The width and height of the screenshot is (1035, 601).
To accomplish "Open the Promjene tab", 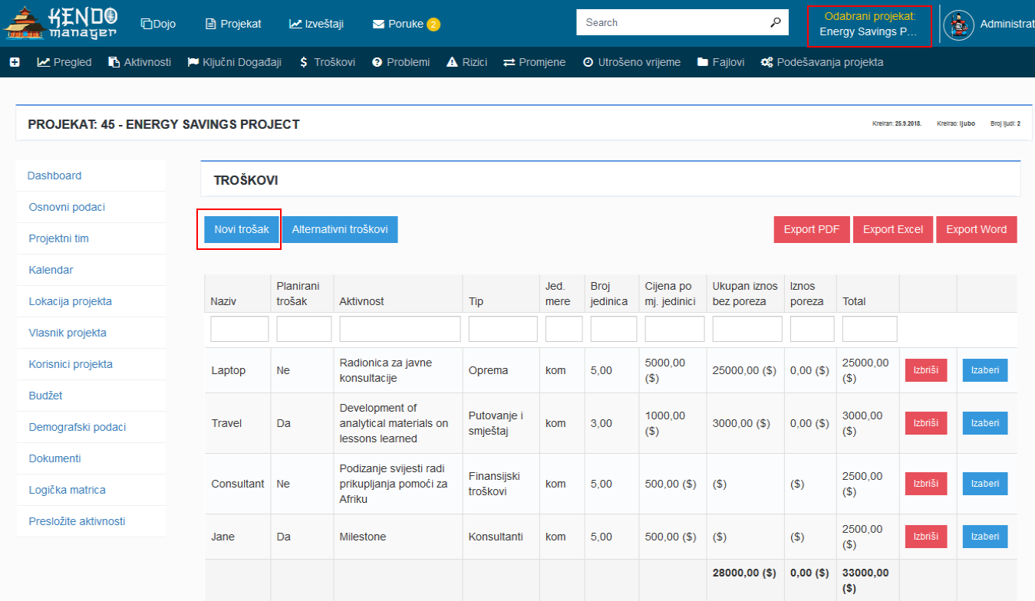I will (x=535, y=62).
